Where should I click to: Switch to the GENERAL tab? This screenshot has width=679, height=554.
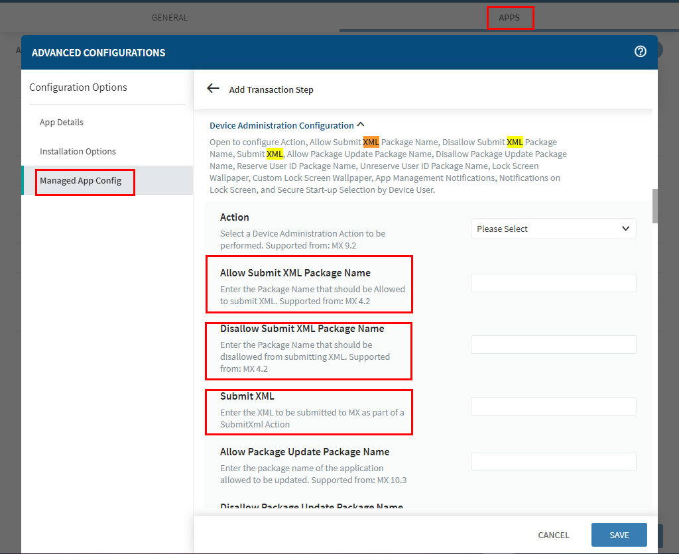[x=170, y=17]
